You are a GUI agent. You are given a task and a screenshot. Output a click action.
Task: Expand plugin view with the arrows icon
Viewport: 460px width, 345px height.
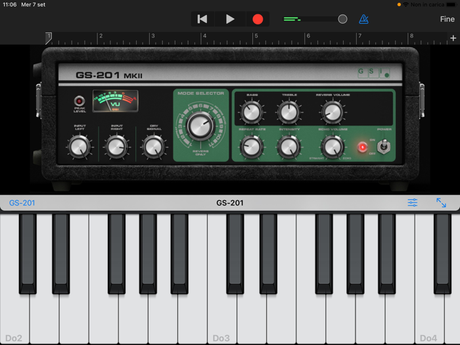point(441,202)
